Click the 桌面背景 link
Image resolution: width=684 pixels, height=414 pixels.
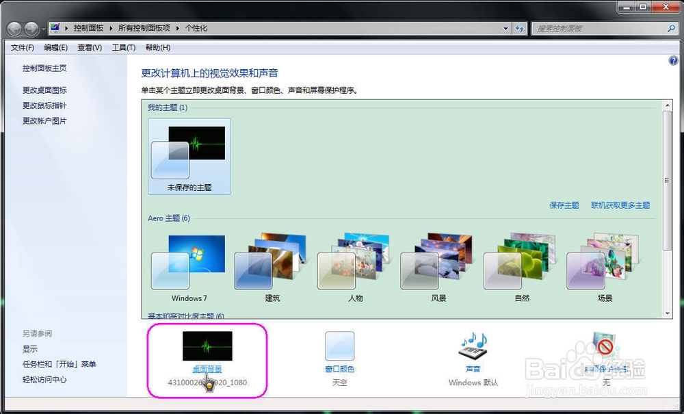[207, 369]
